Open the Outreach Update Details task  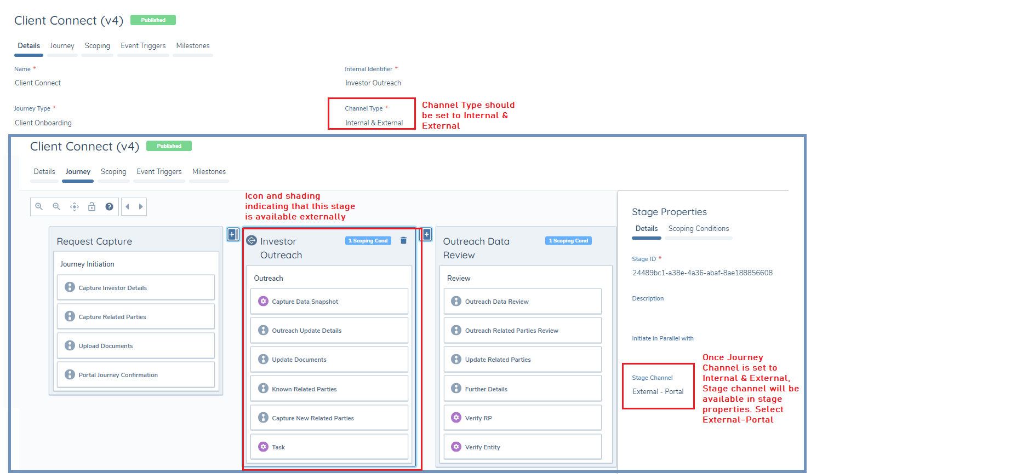point(329,330)
